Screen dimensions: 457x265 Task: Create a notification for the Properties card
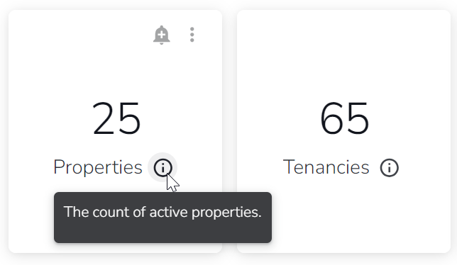coord(162,35)
